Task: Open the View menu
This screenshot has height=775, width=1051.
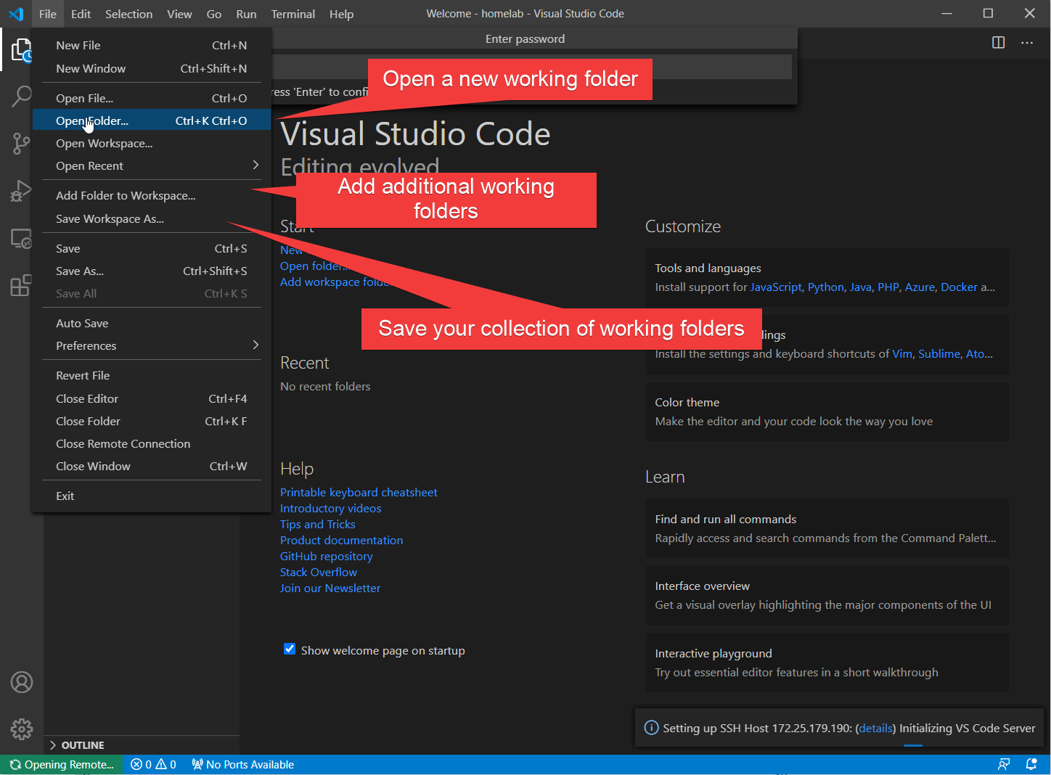Action: click(179, 14)
